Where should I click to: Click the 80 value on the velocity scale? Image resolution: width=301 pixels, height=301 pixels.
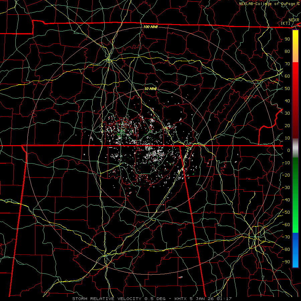(x=287, y=52)
